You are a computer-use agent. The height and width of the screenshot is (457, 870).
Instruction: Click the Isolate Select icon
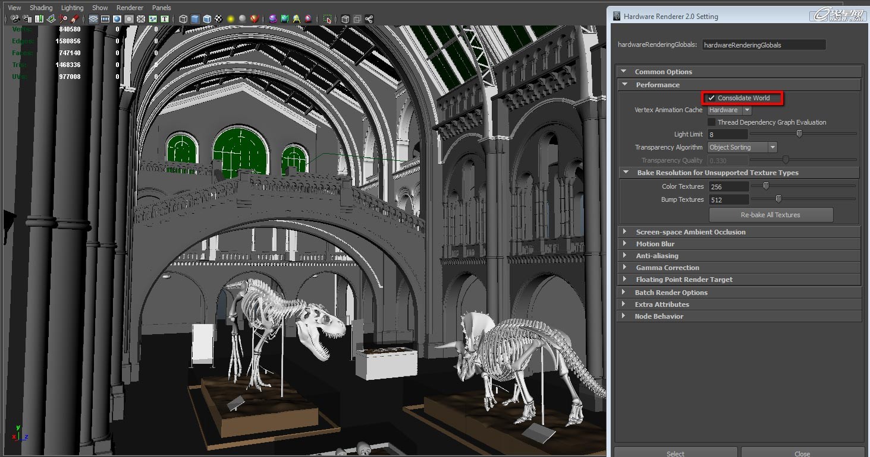(x=328, y=19)
